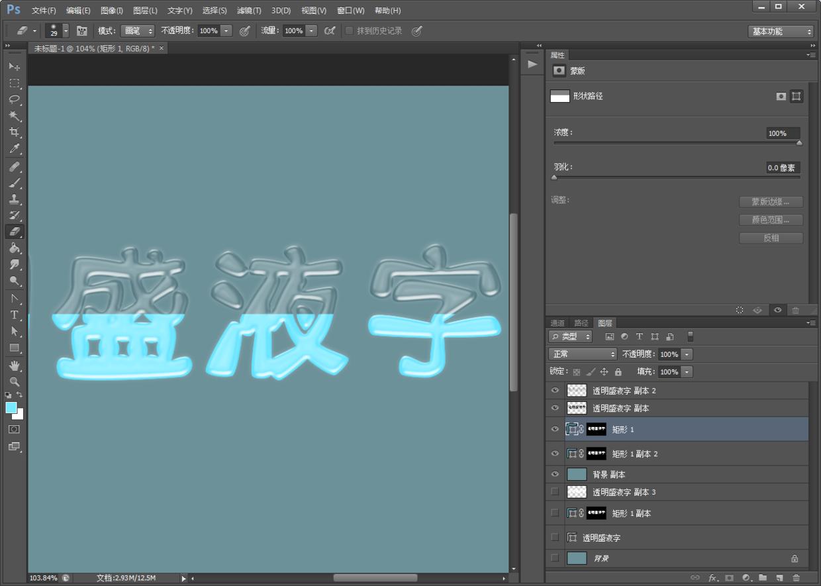Click the delete layer trash icon

click(796, 577)
